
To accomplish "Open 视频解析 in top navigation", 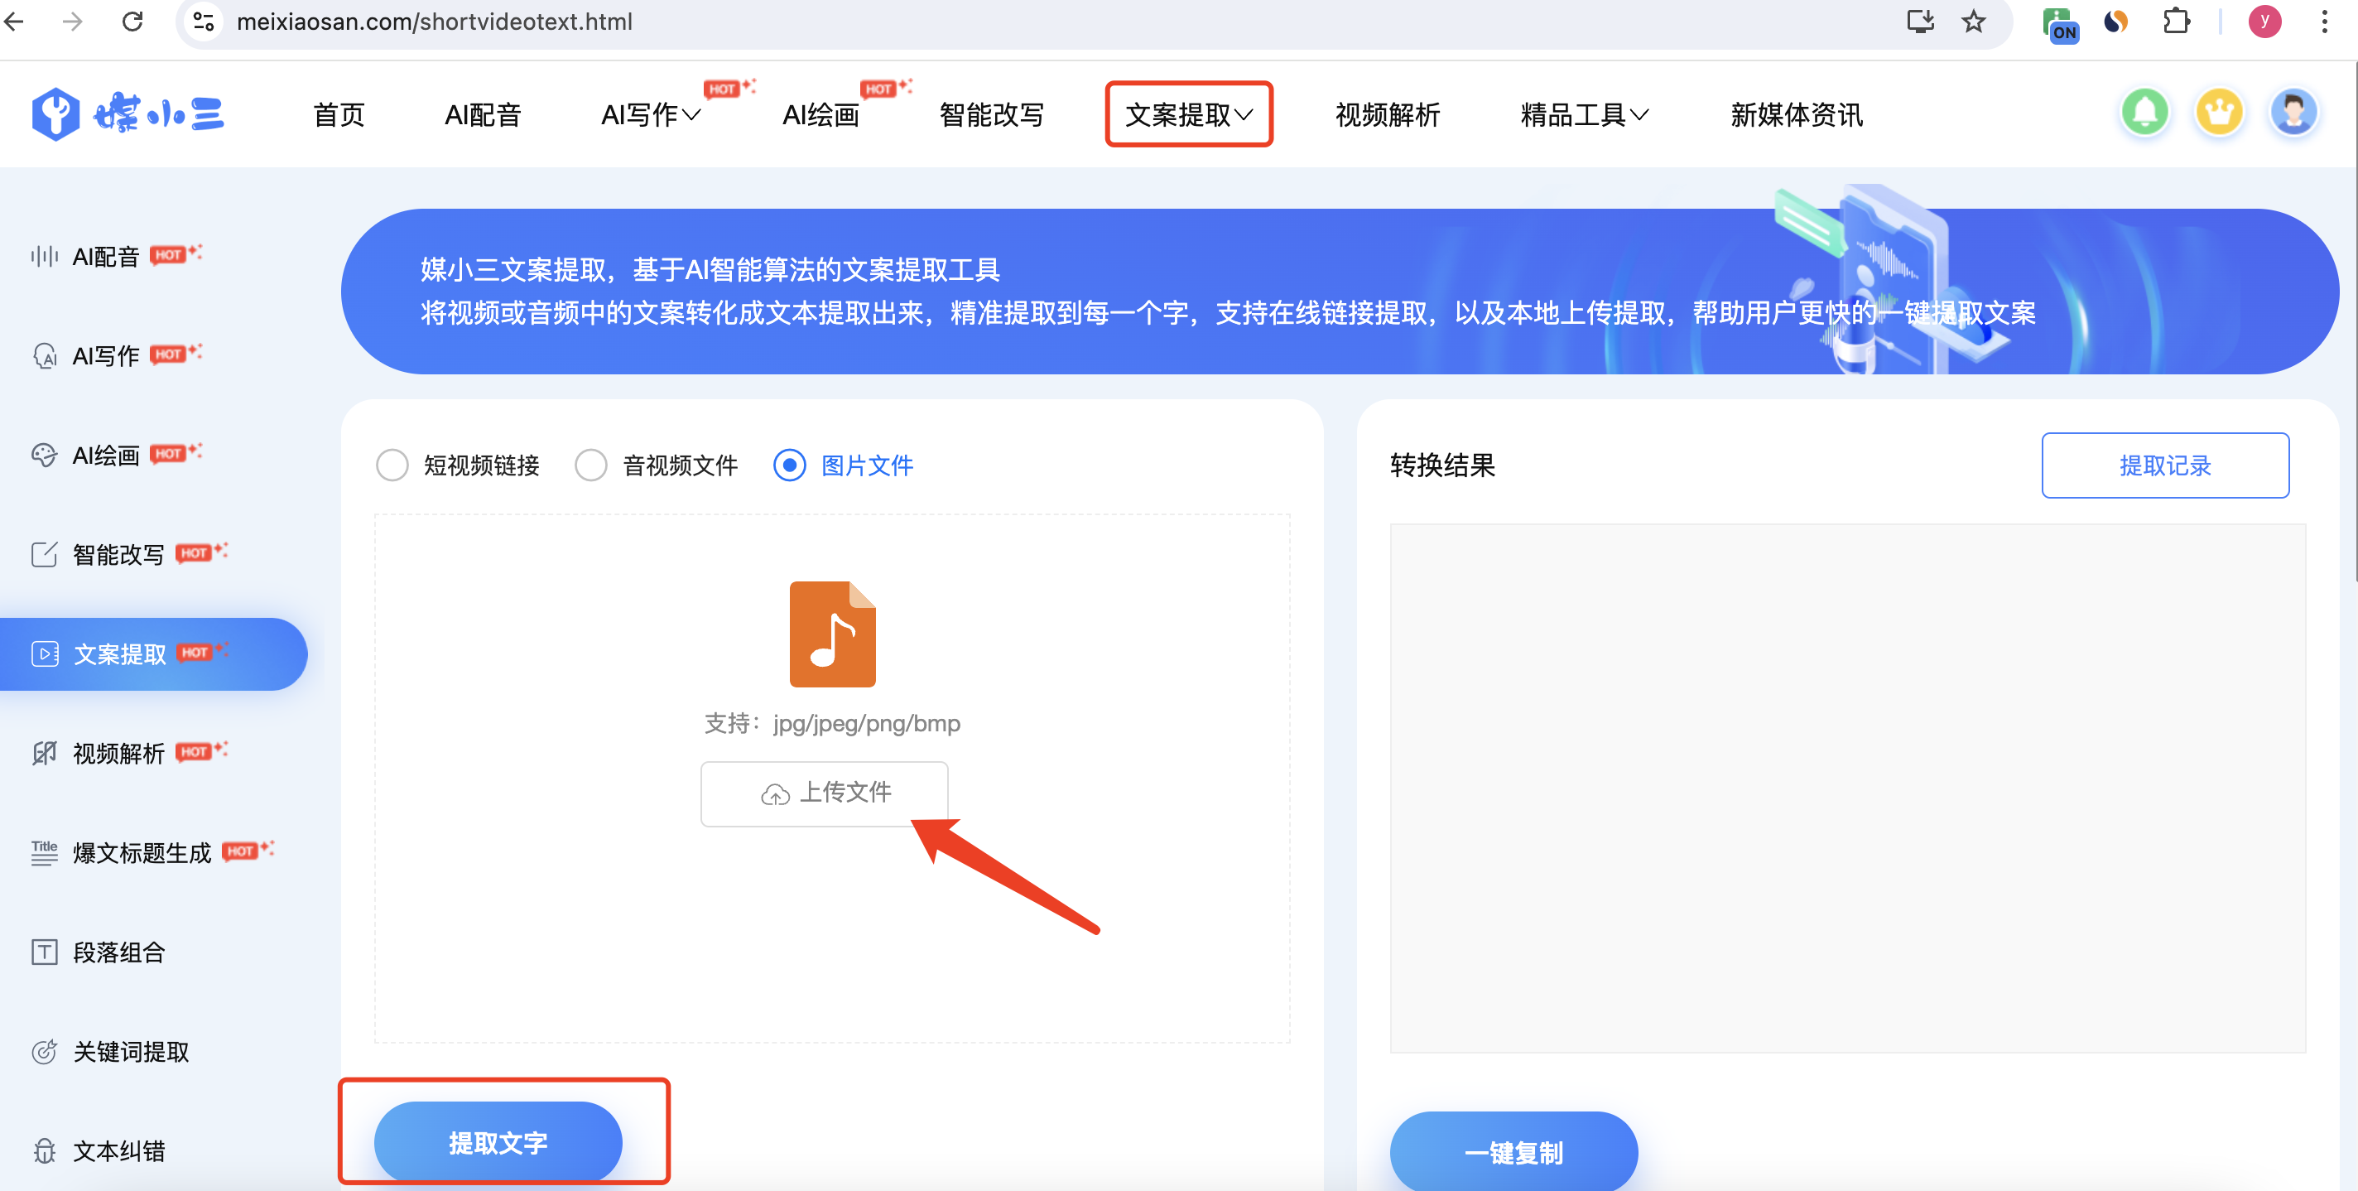I will (x=1387, y=114).
